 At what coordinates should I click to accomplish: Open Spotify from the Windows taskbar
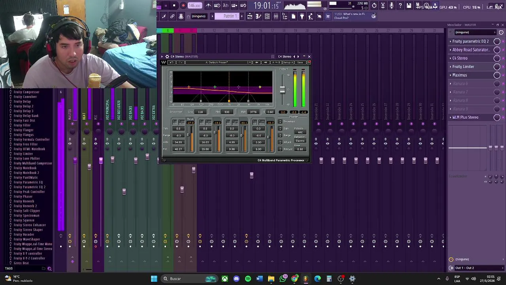click(x=248, y=279)
